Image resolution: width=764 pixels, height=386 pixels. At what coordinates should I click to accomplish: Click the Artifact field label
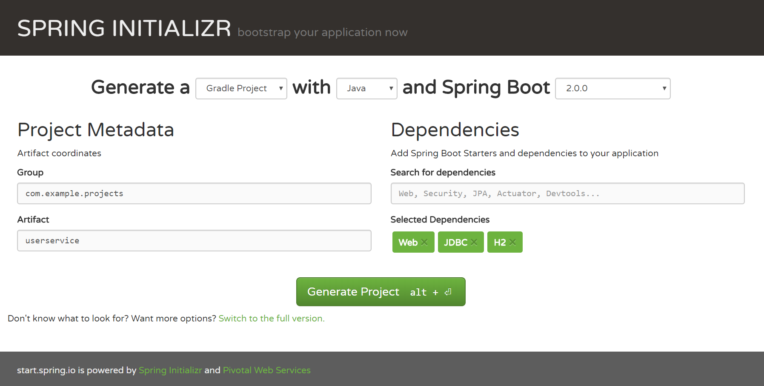coord(33,220)
